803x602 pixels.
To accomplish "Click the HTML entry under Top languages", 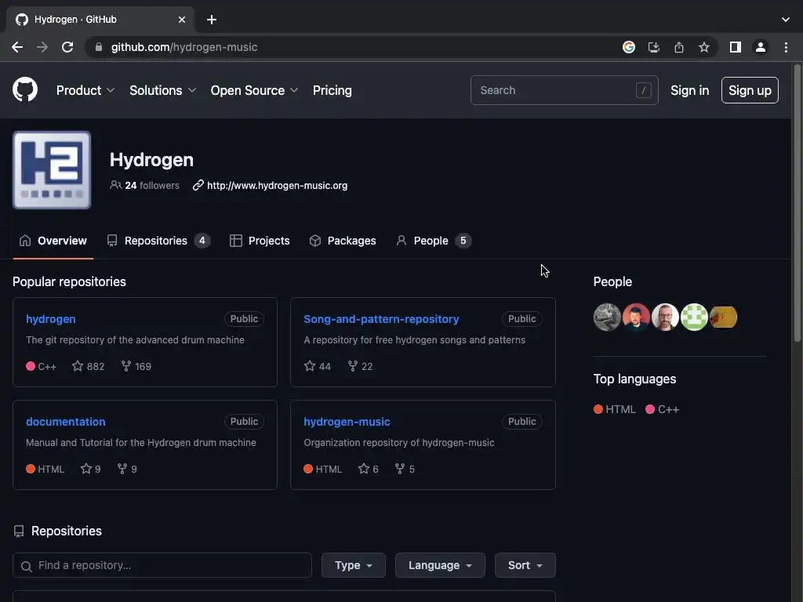I will [x=615, y=409].
